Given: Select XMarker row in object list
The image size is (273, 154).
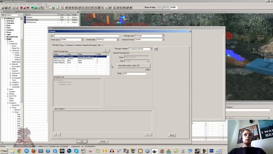Looking at the screenshot, I should click(51, 18).
